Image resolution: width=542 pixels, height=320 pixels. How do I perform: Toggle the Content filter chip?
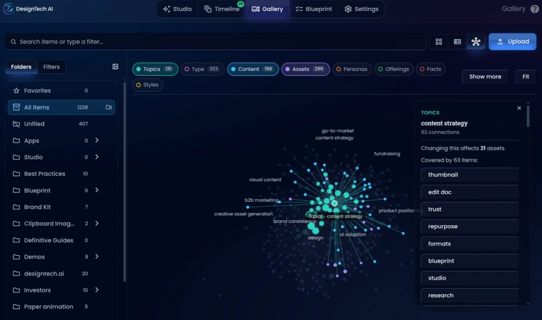pyautogui.click(x=253, y=69)
